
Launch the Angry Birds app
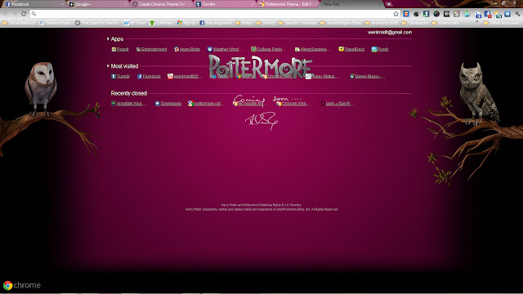(x=187, y=49)
